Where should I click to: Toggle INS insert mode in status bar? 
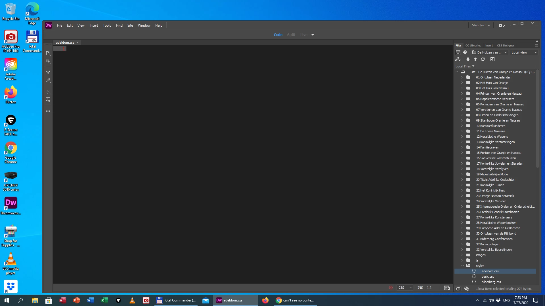(x=420, y=288)
